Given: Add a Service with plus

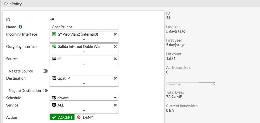Looking at the screenshot, I should [84, 111].
